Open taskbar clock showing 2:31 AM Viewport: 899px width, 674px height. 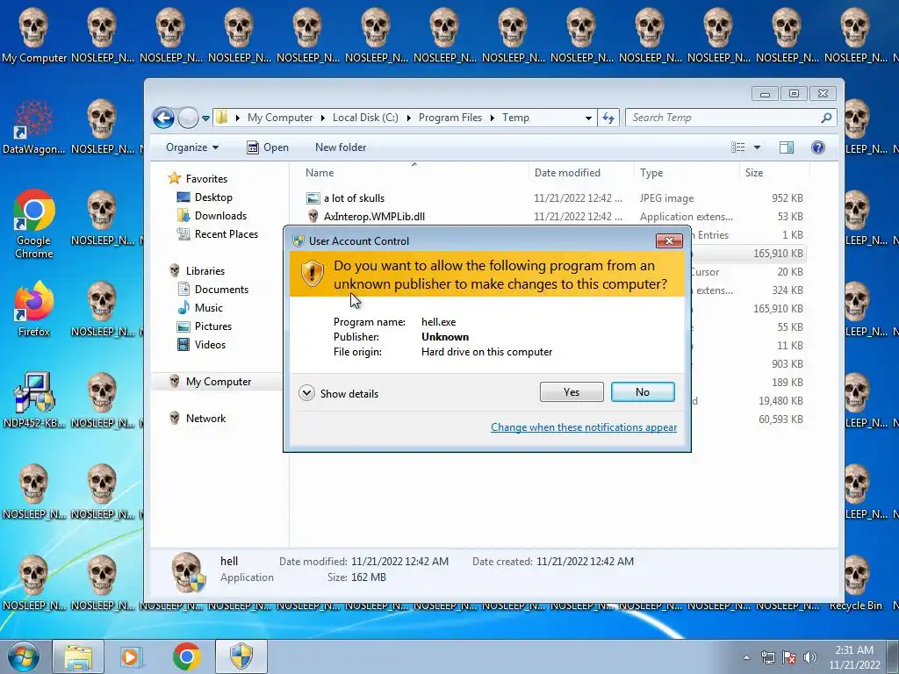click(854, 657)
